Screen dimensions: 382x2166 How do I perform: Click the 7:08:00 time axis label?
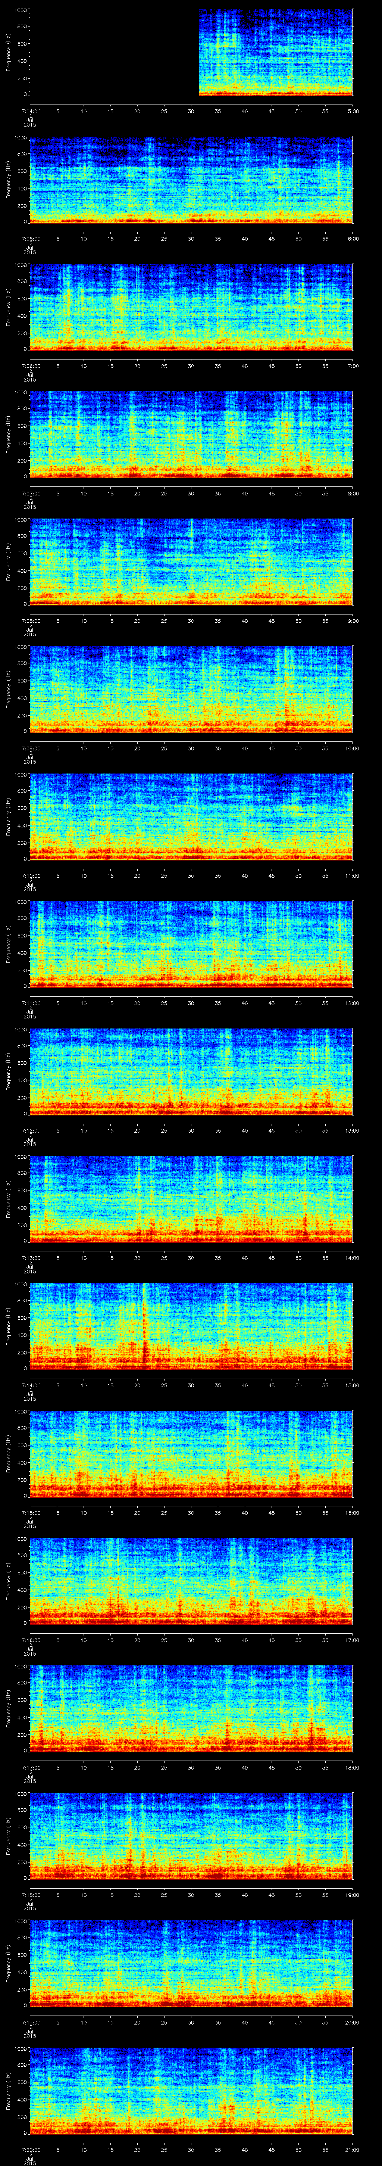[x=30, y=620]
